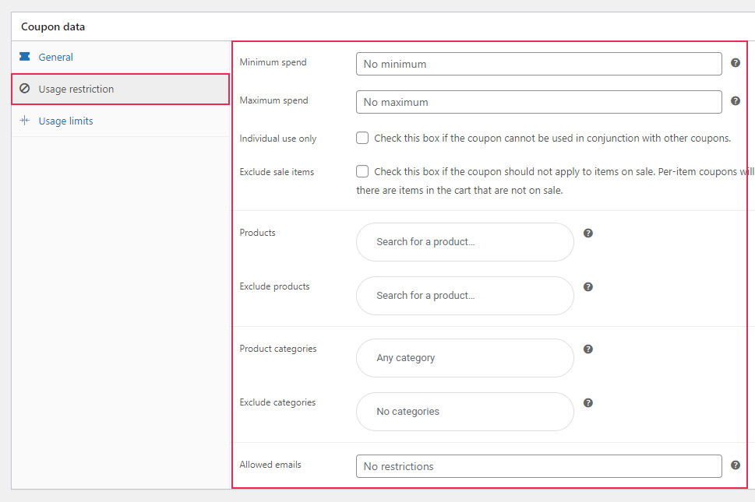The width and height of the screenshot is (755, 502).
Task: Open the Exclude products search dropdown
Action: 464,296
